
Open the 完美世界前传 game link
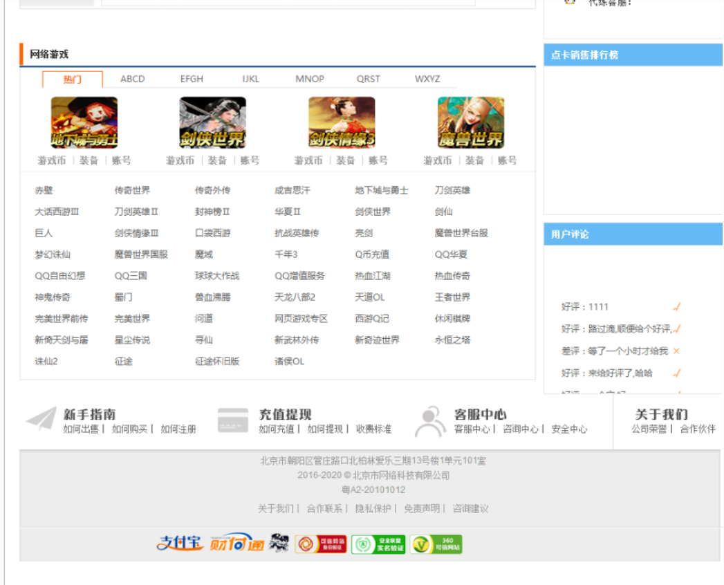(62, 319)
